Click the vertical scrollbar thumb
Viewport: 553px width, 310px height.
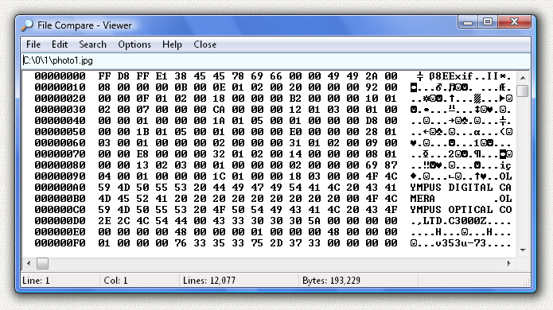tap(523, 90)
